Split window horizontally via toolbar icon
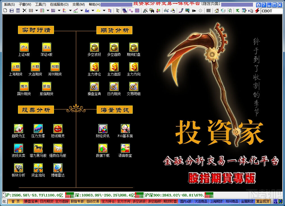This screenshot has height=206, width=285. point(12,11)
